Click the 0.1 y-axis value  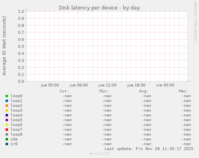(21, 74)
